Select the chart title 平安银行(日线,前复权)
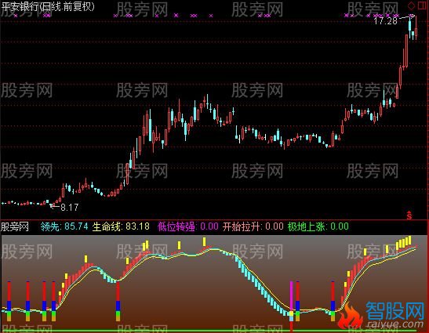The height and width of the screenshot is (333, 429). click(48, 6)
